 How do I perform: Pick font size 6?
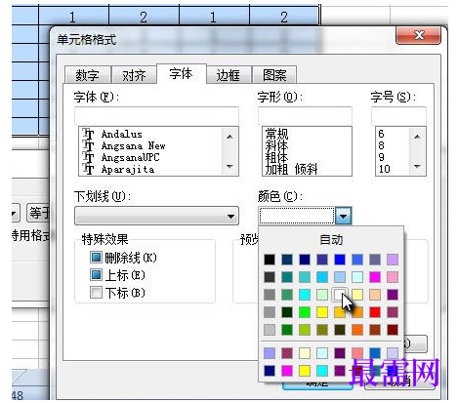381,134
